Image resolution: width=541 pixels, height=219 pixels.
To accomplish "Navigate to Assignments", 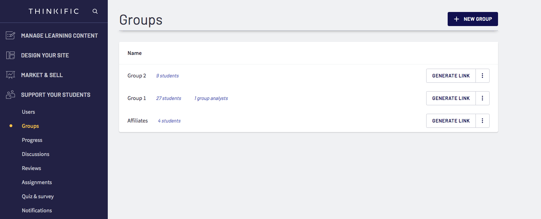I will [37, 182].
